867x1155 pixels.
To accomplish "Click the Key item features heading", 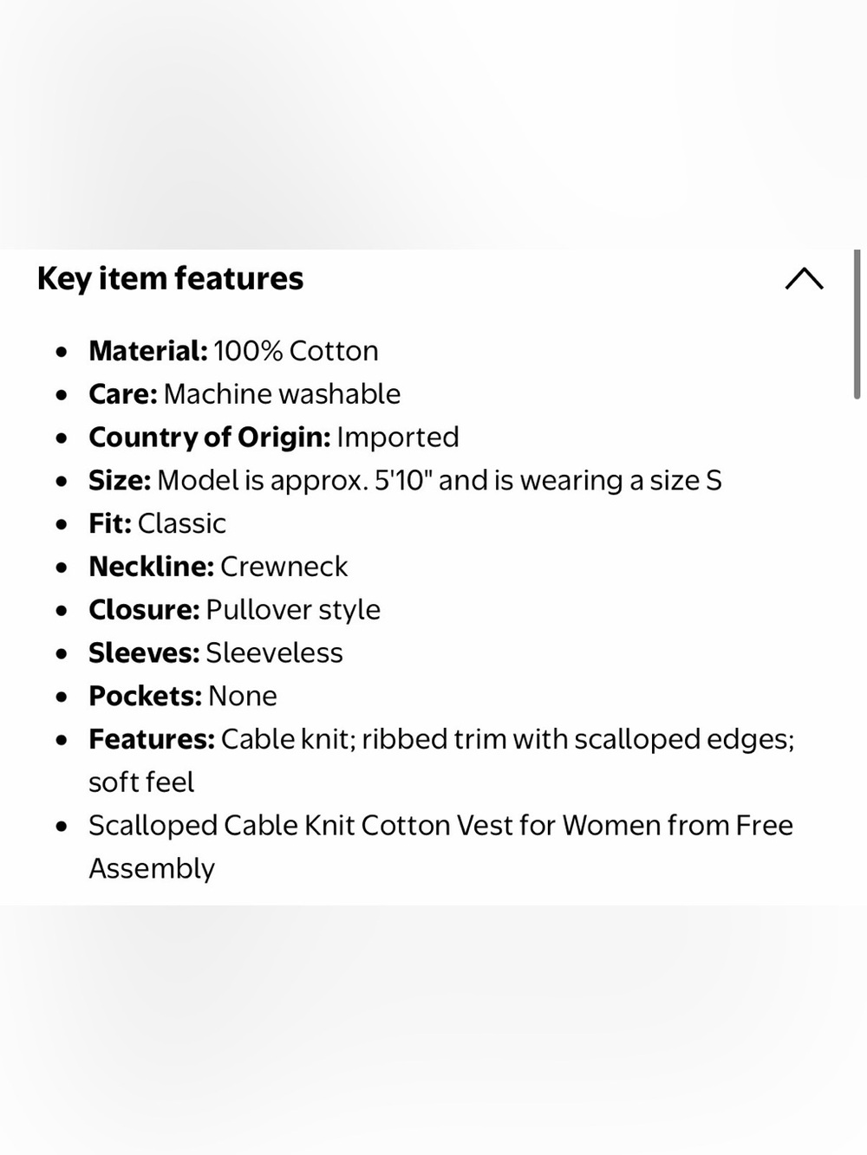I will (x=170, y=278).
